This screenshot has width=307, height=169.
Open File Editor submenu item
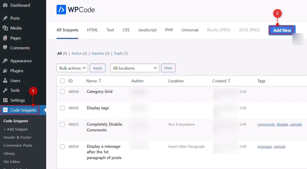(12, 162)
